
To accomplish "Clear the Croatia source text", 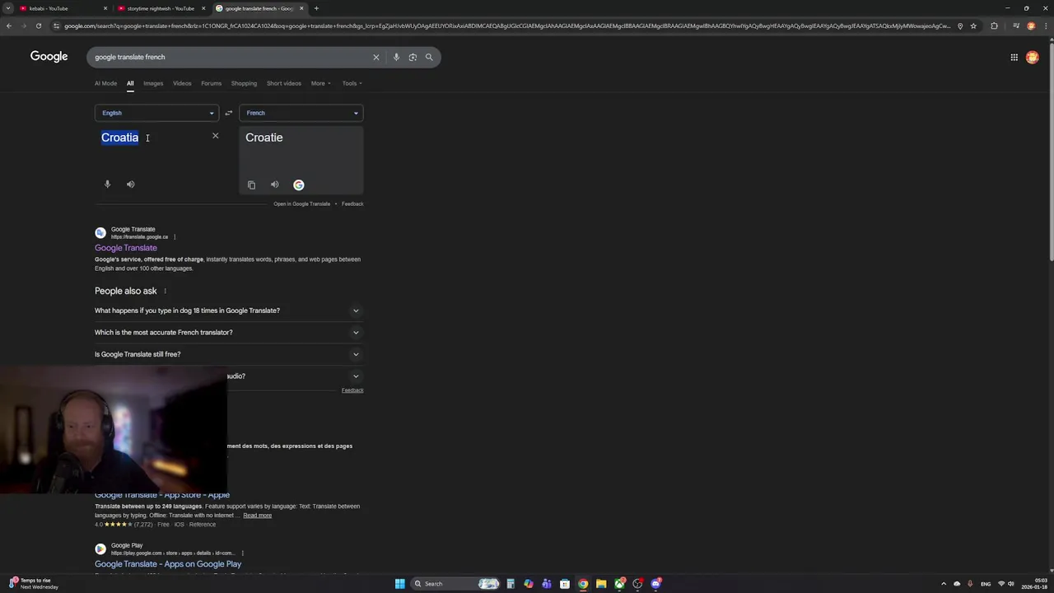I will pos(216,136).
